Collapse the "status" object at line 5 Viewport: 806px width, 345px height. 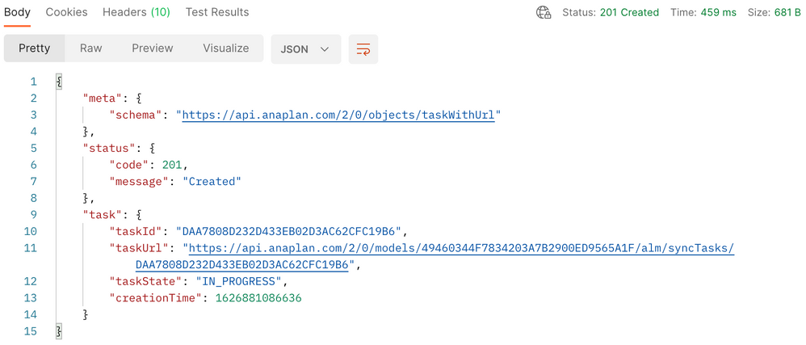pyautogui.click(x=153, y=149)
